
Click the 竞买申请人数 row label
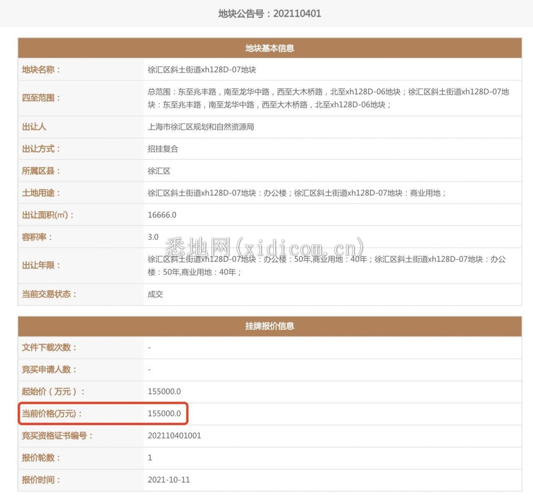tap(49, 370)
